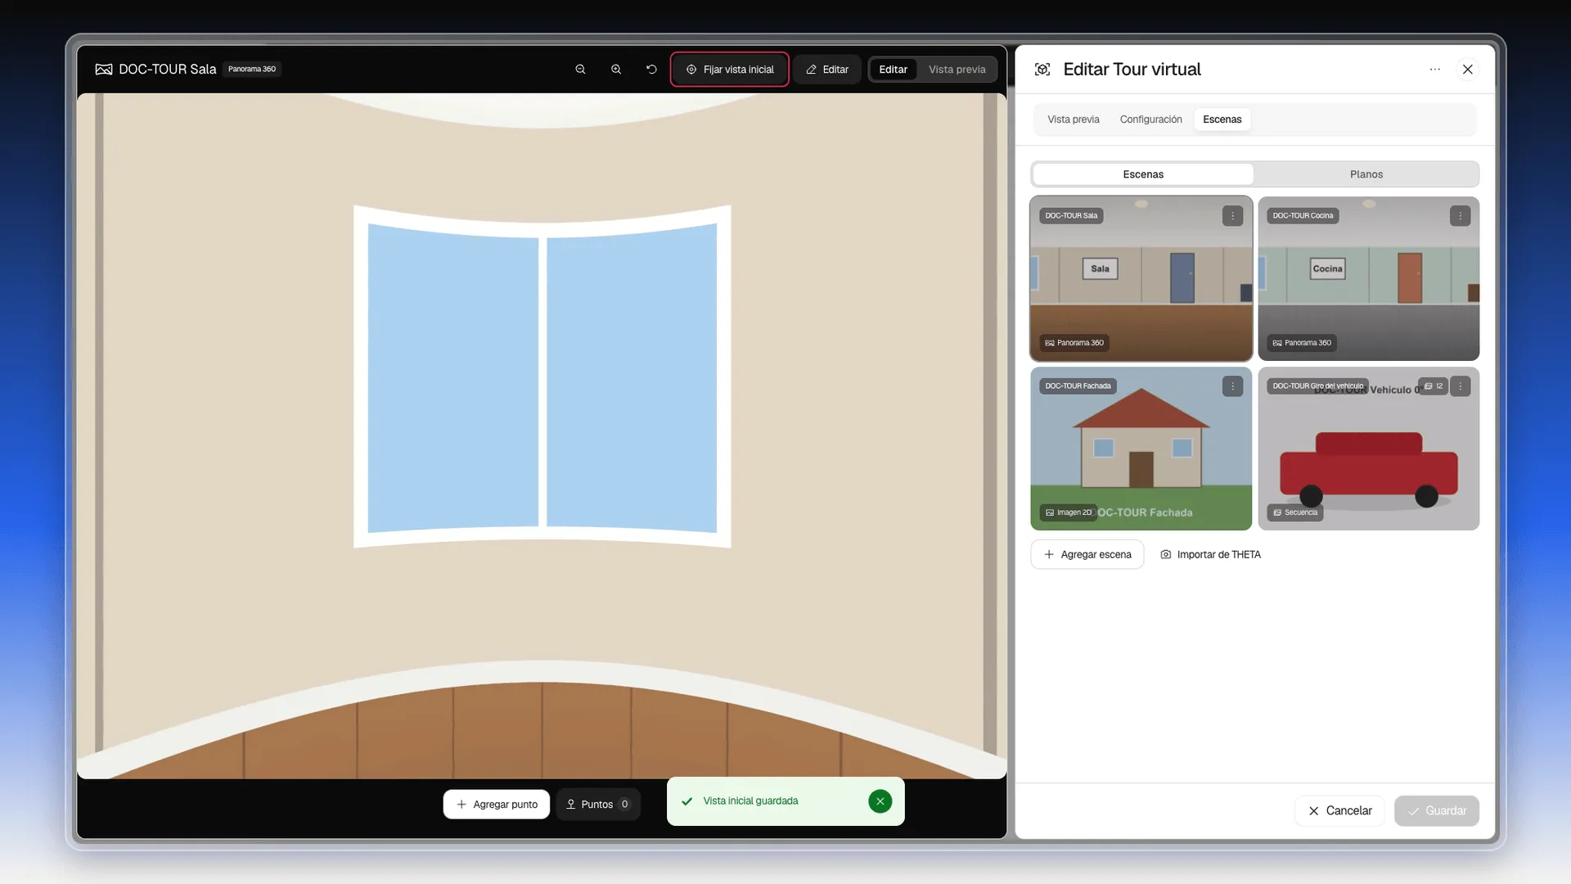The height and width of the screenshot is (884, 1571).
Task: Select the red vehicle sequence thumbnail
Action: click(x=1368, y=449)
